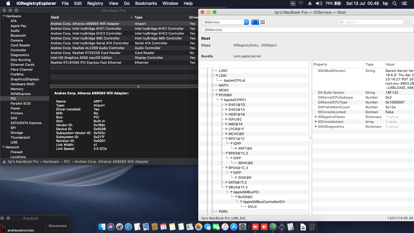Open the Window menu
Viewport: 414px width, 233px height.
[x=170, y=3]
